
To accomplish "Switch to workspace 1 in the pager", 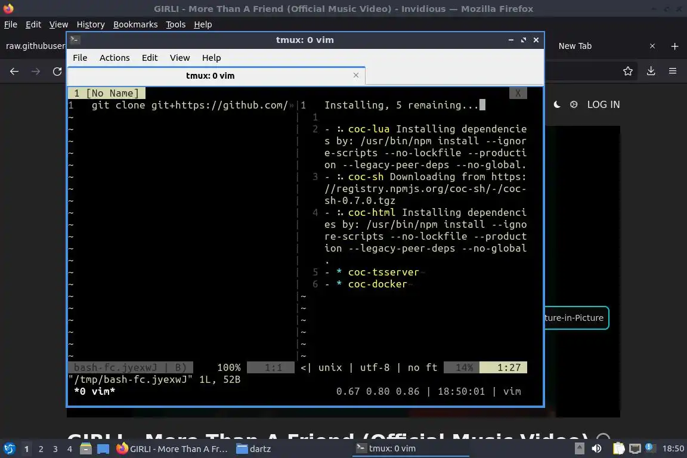I will click(x=26, y=449).
